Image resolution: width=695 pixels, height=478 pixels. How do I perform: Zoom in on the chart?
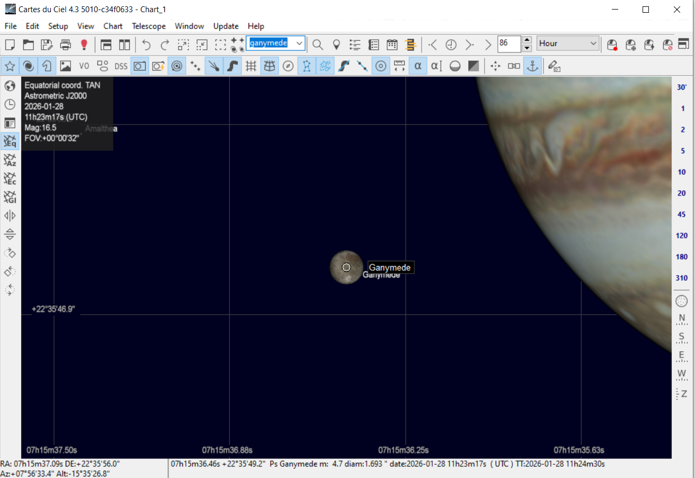click(183, 45)
